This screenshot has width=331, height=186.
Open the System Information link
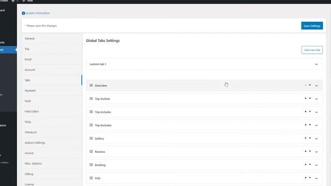pyautogui.click(x=38, y=13)
